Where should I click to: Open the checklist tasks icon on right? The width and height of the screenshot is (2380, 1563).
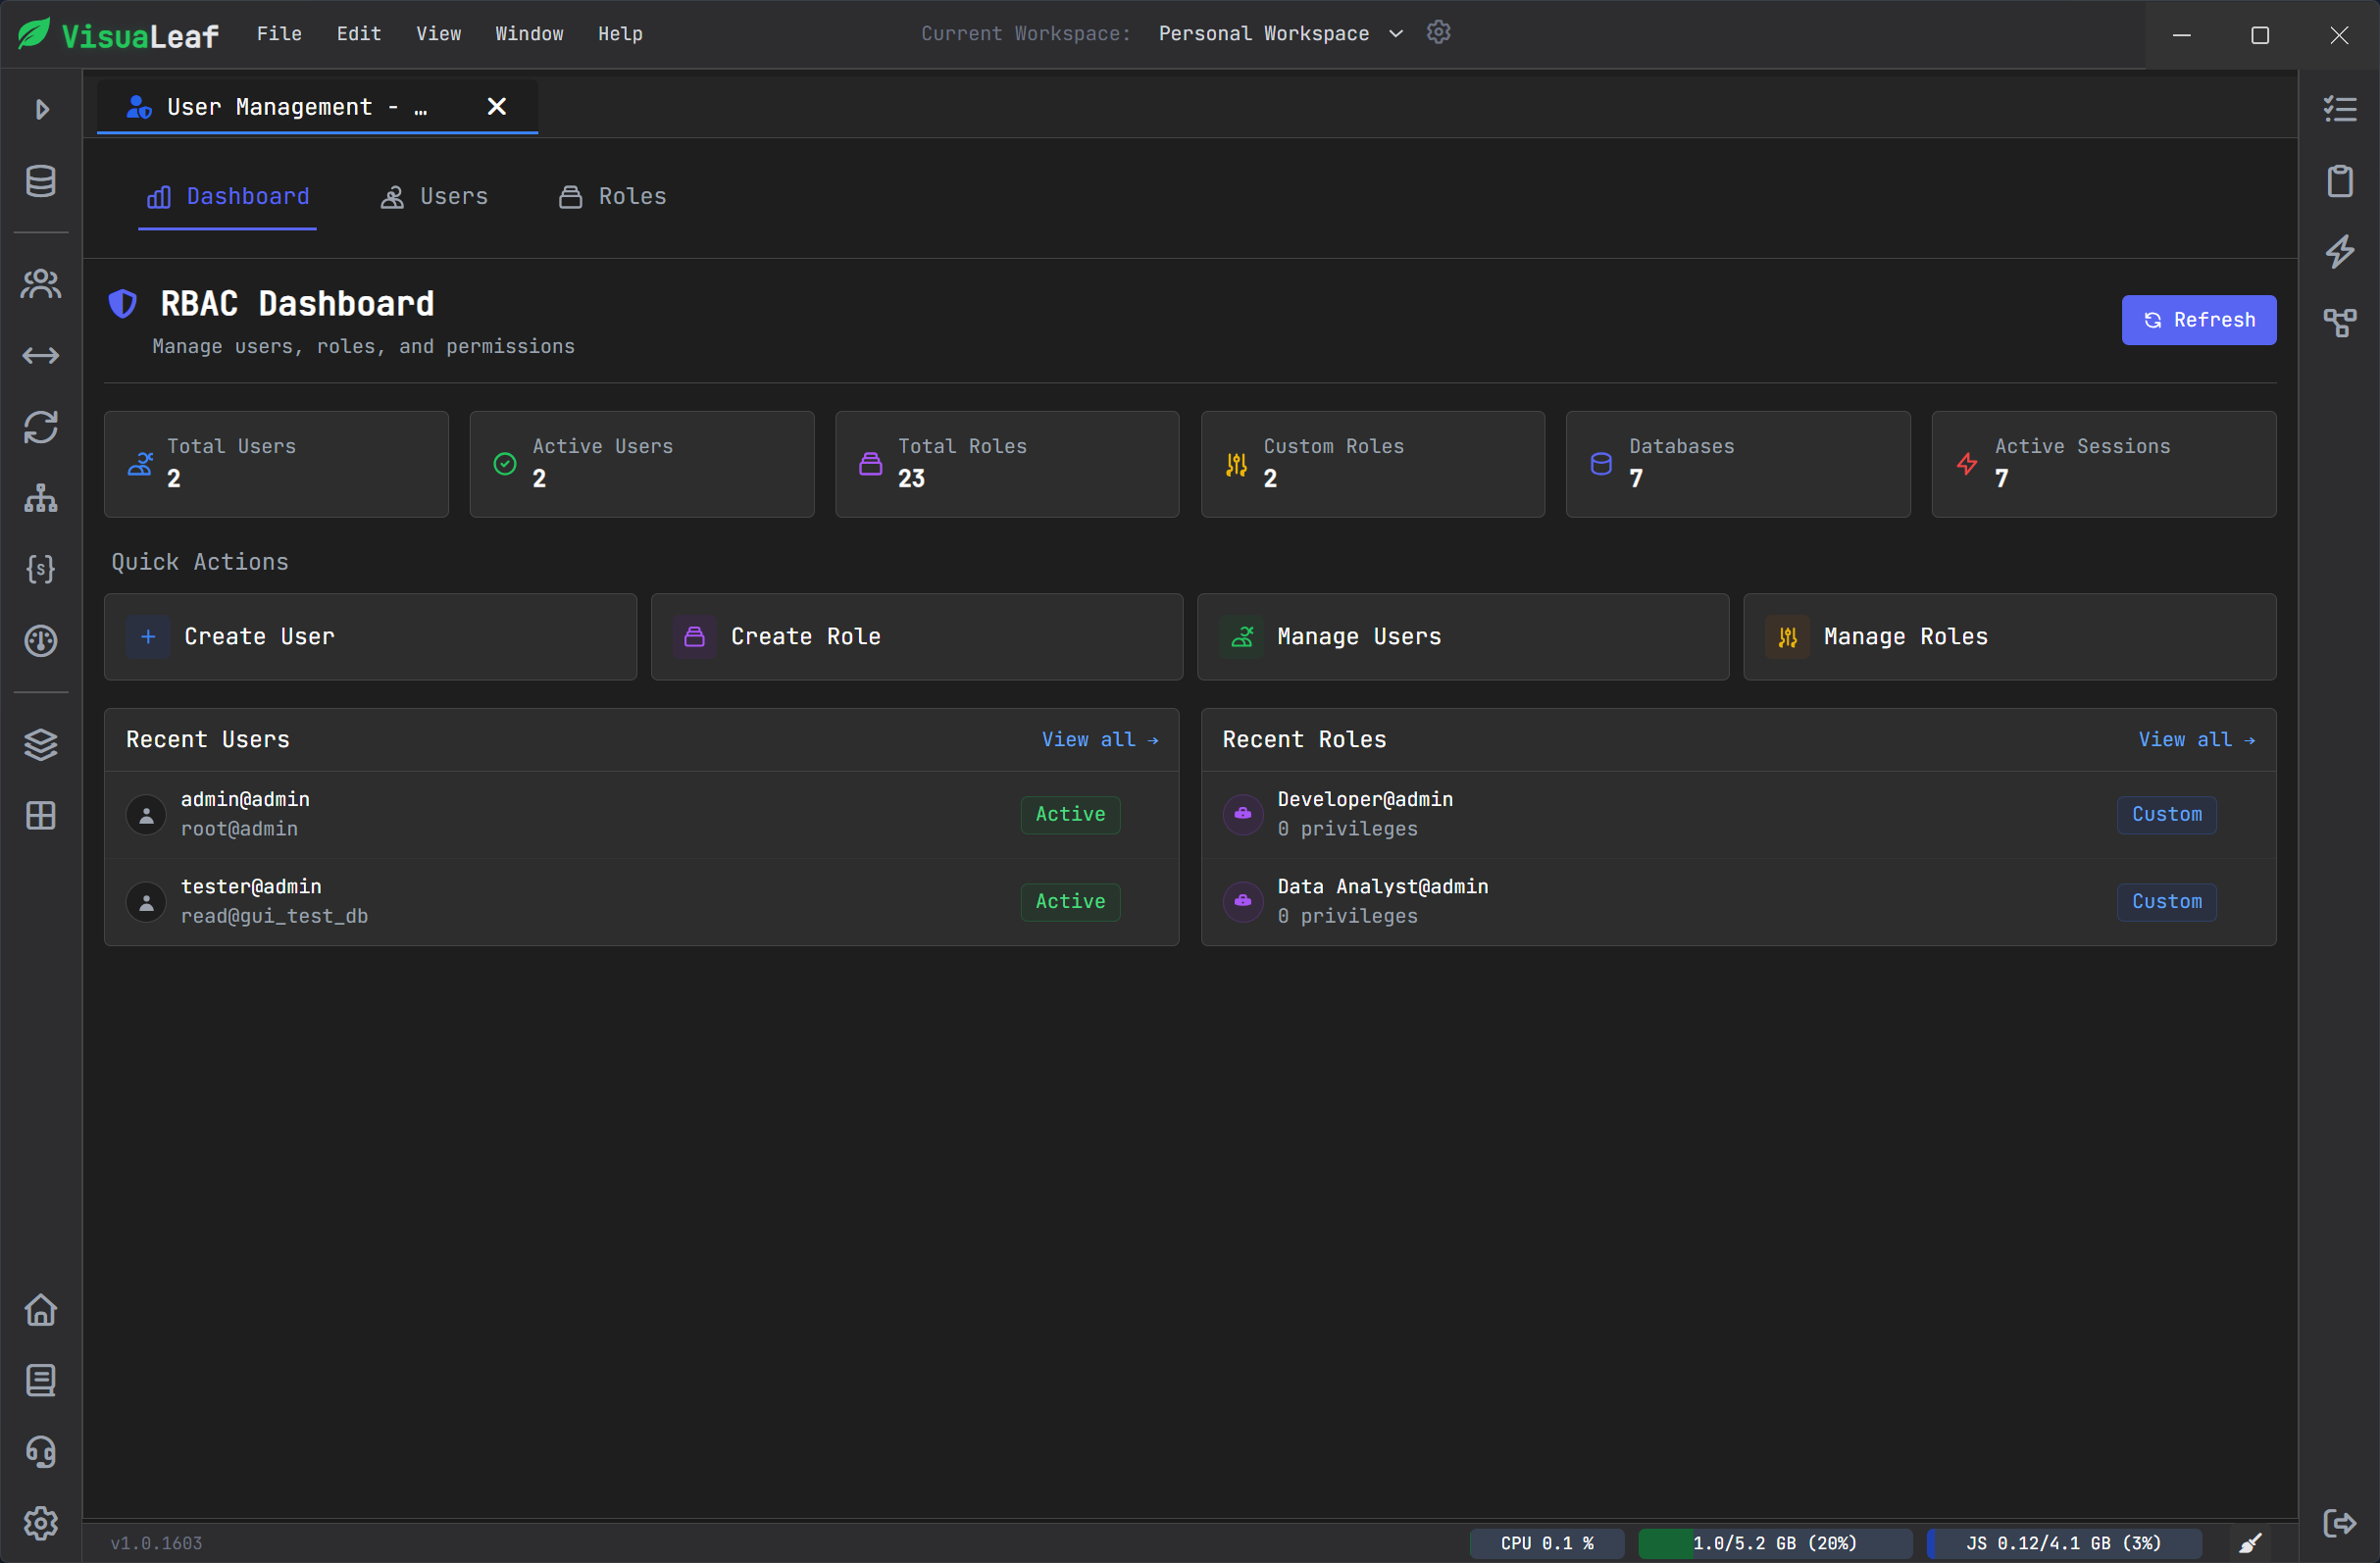tap(2340, 109)
